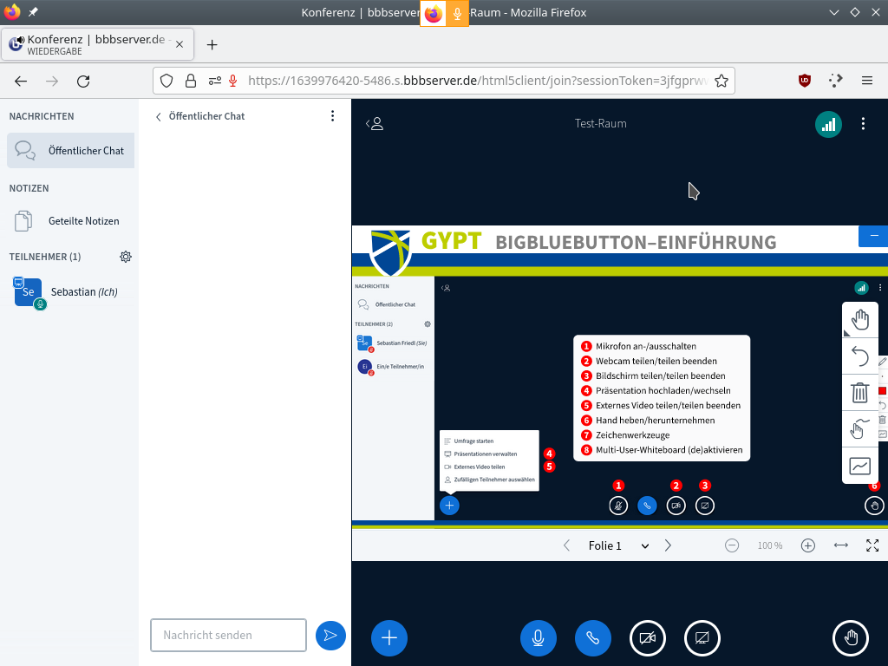The image size is (888, 666).
Task: Open participant settings gear menu
Action: coord(126,257)
